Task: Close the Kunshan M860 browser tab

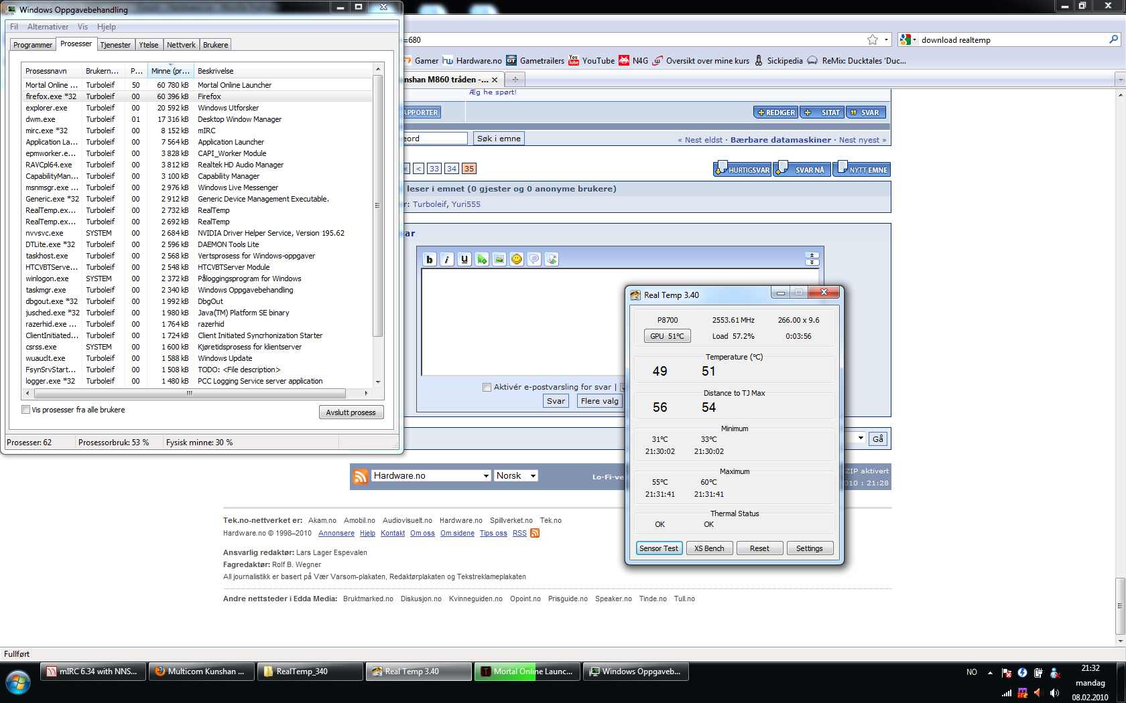Action: 495,80
